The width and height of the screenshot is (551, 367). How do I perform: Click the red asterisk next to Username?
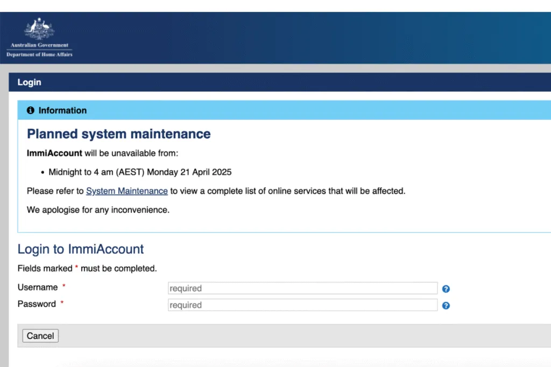[x=64, y=287]
